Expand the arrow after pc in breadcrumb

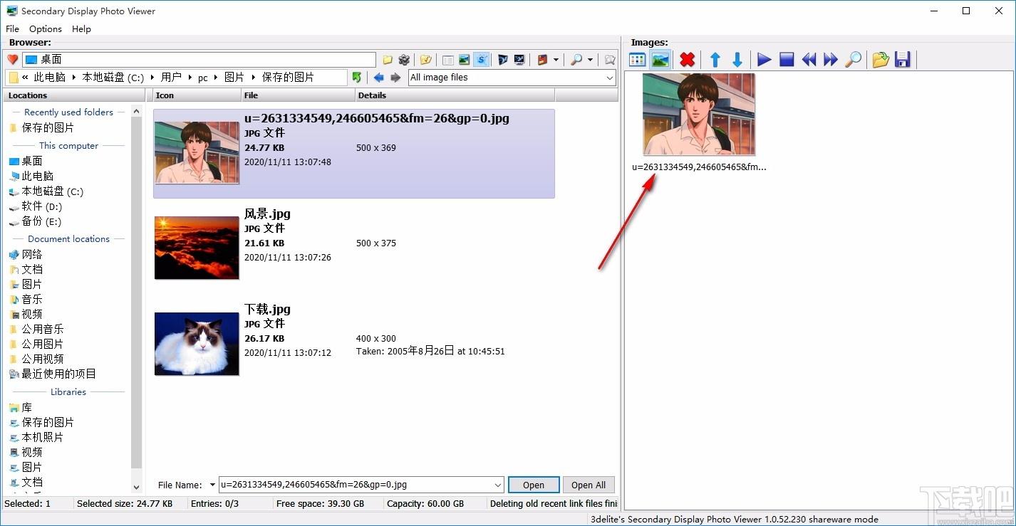coord(216,78)
